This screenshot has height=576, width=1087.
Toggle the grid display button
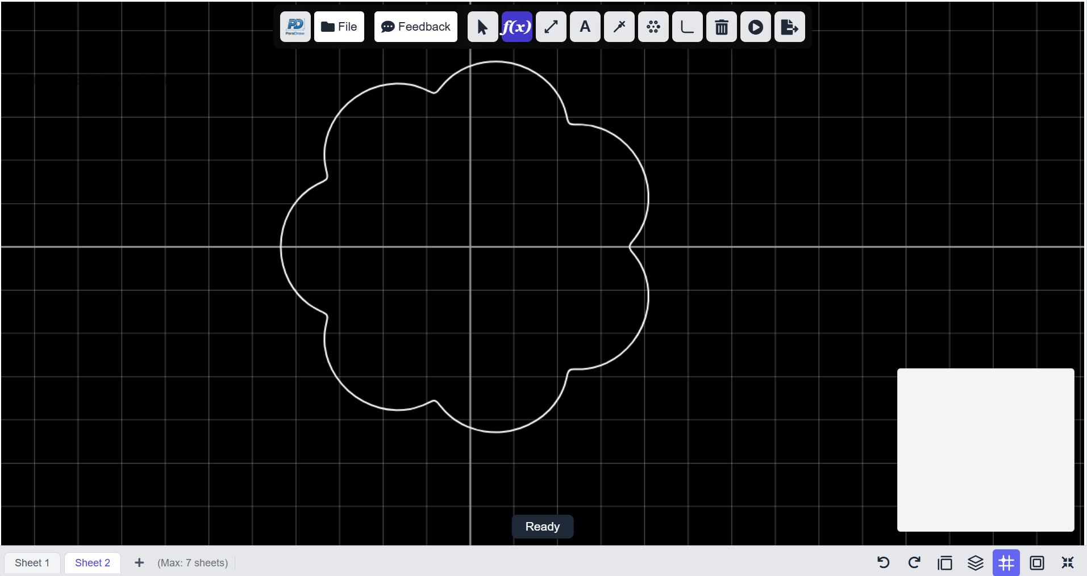(1006, 562)
